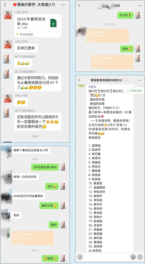
Task: Open the ¥4140.00 received transfer bubble
Action: [x=33, y=238]
